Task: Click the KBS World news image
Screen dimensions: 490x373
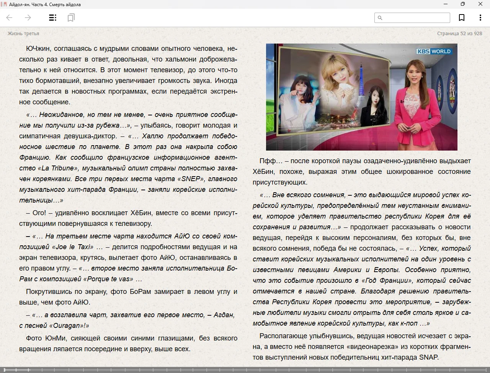Action: pyautogui.click(x=361, y=97)
